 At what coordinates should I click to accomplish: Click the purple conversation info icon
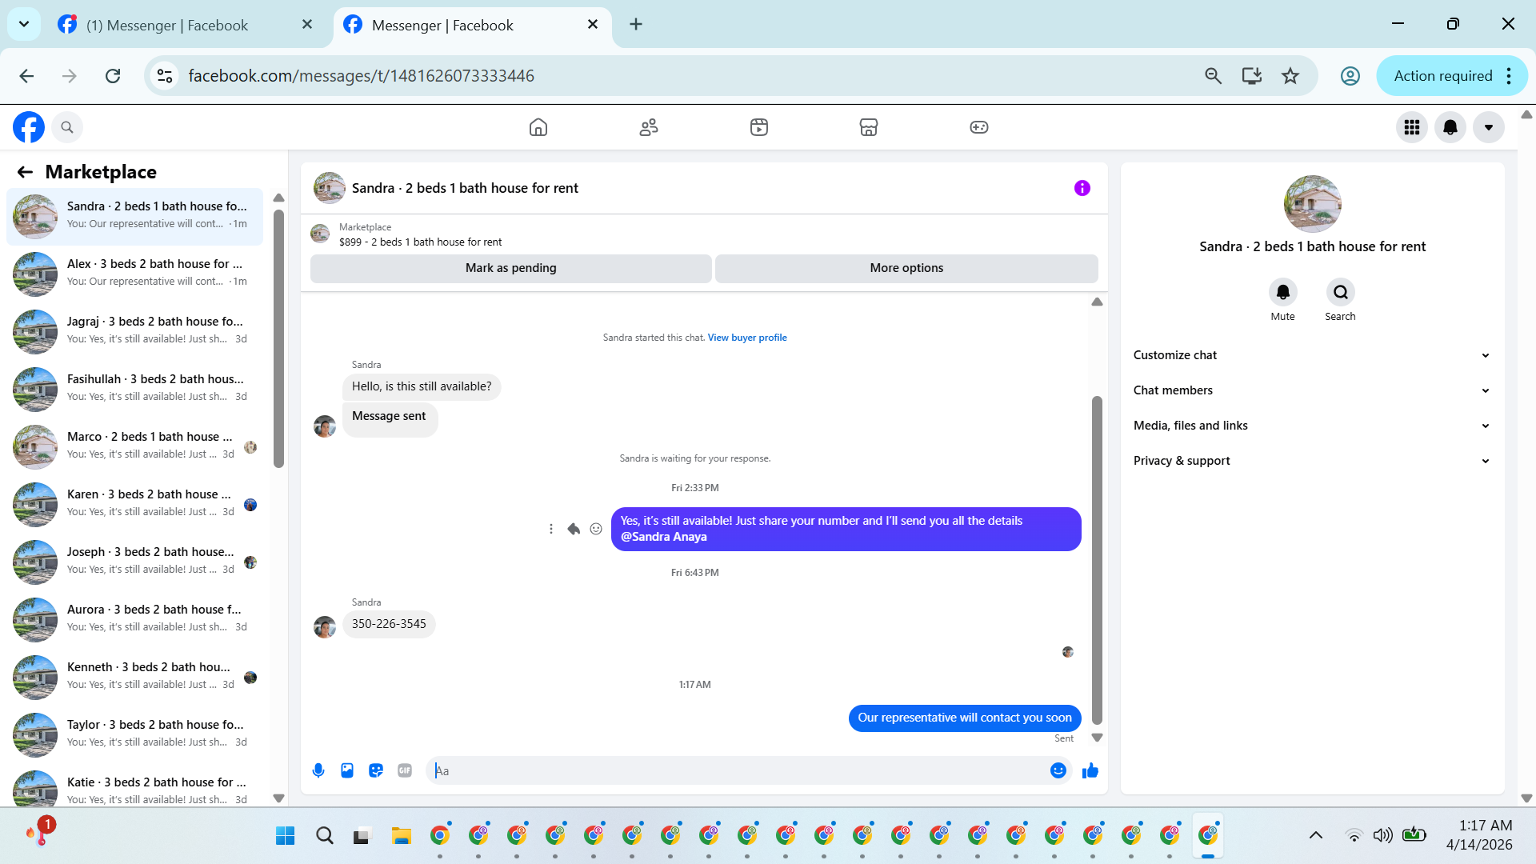pyautogui.click(x=1082, y=188)
